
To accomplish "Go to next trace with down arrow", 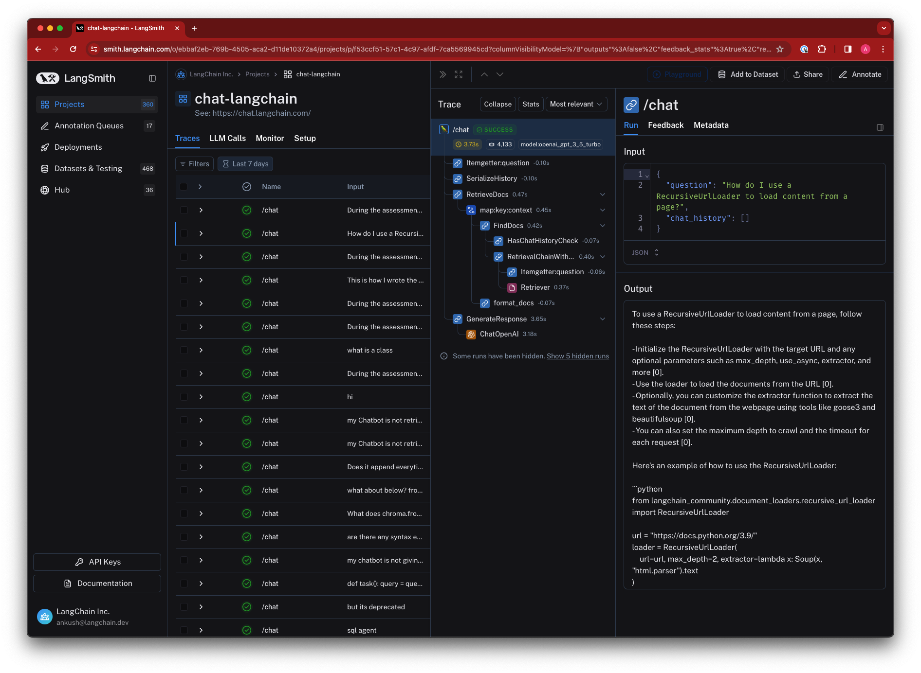I will pos(500,74).
